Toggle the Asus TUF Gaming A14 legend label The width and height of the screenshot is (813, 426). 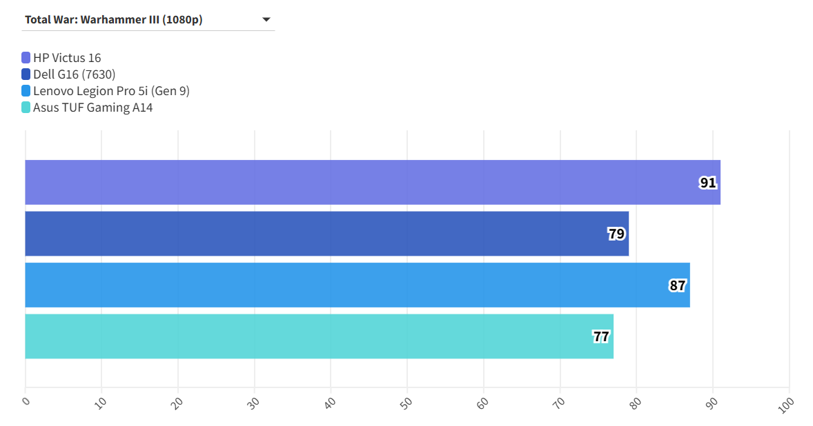click(x=92, y=108)
